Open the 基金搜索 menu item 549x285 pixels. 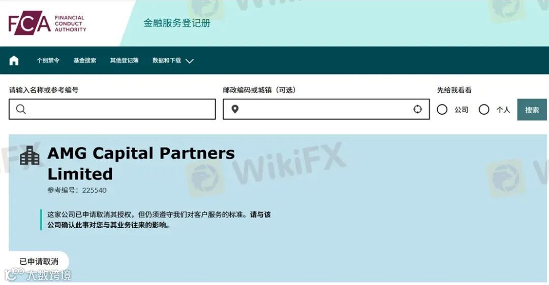(x=85, y=60)
